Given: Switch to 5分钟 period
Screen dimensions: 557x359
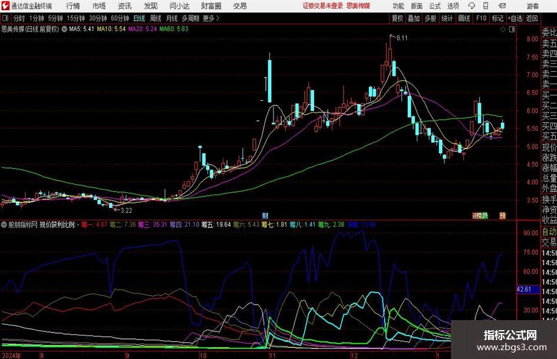Looking at the screenshot, I should point(55,18).
